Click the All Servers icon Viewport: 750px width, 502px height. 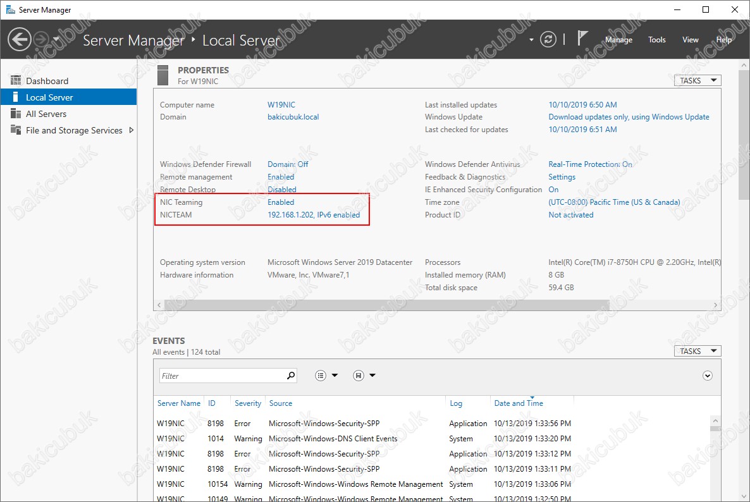pyautogui.click(x=16, y=113)
